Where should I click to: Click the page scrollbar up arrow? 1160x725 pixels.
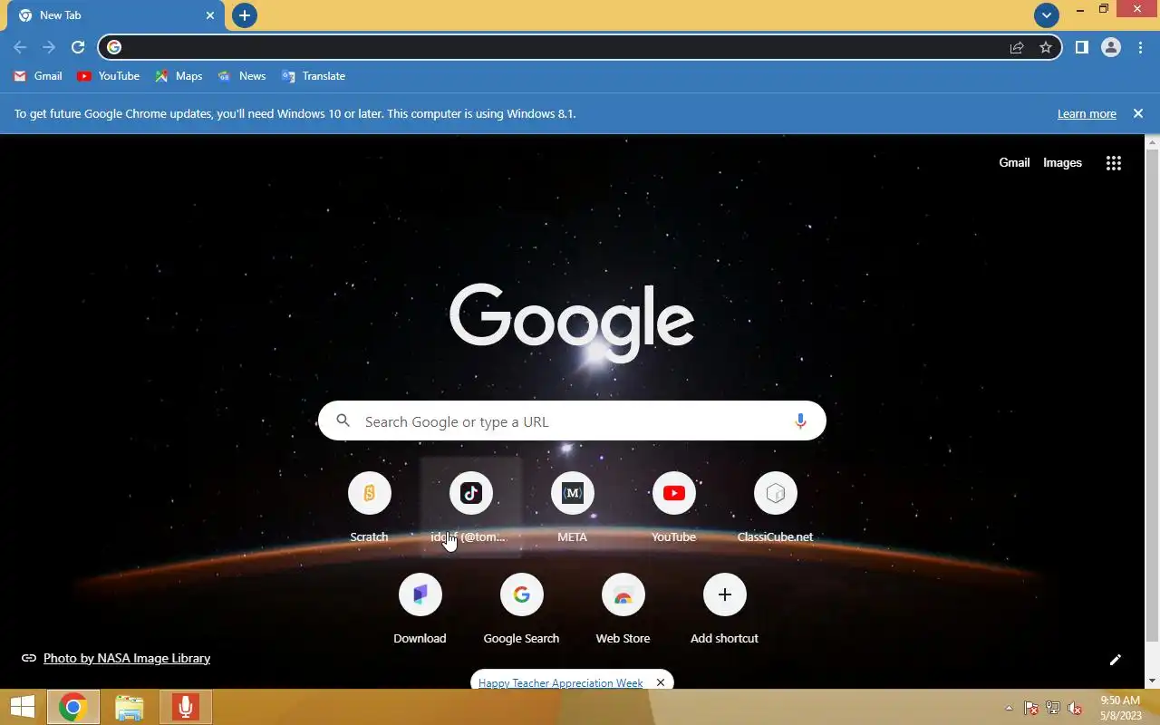point(1153,141)
